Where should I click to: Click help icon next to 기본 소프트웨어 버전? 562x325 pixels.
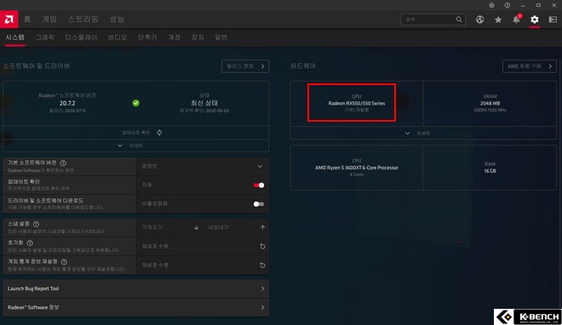[x=63, y=162]
